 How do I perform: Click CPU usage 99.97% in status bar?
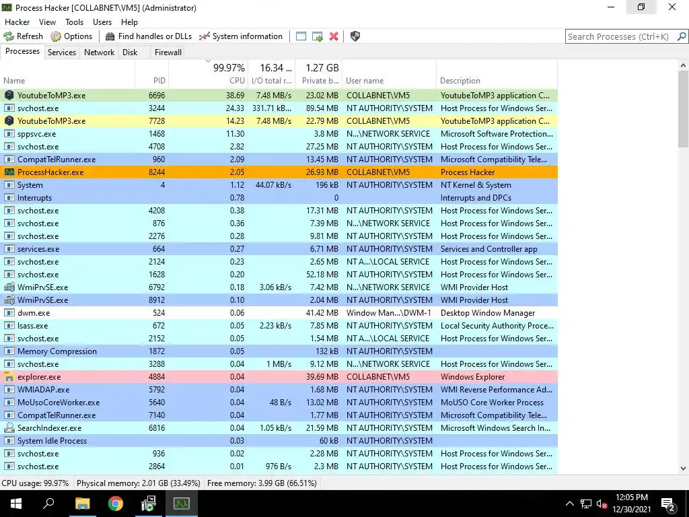[36, 483]
